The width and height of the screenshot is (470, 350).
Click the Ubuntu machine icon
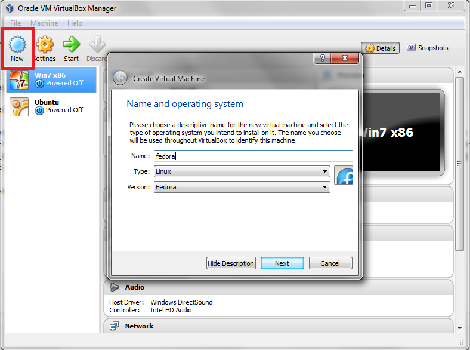click(x=19, y=106)
